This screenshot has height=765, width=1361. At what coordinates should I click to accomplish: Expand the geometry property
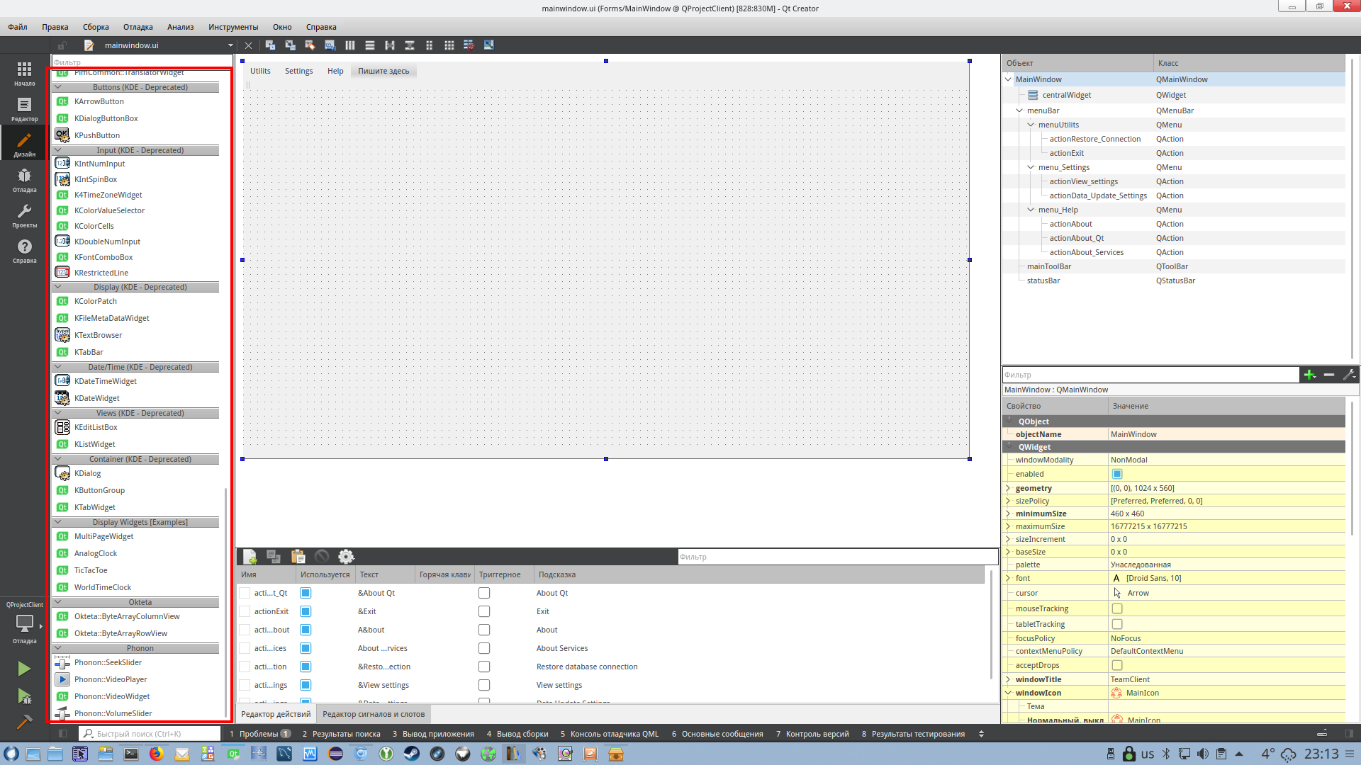tap(1008, 488)
